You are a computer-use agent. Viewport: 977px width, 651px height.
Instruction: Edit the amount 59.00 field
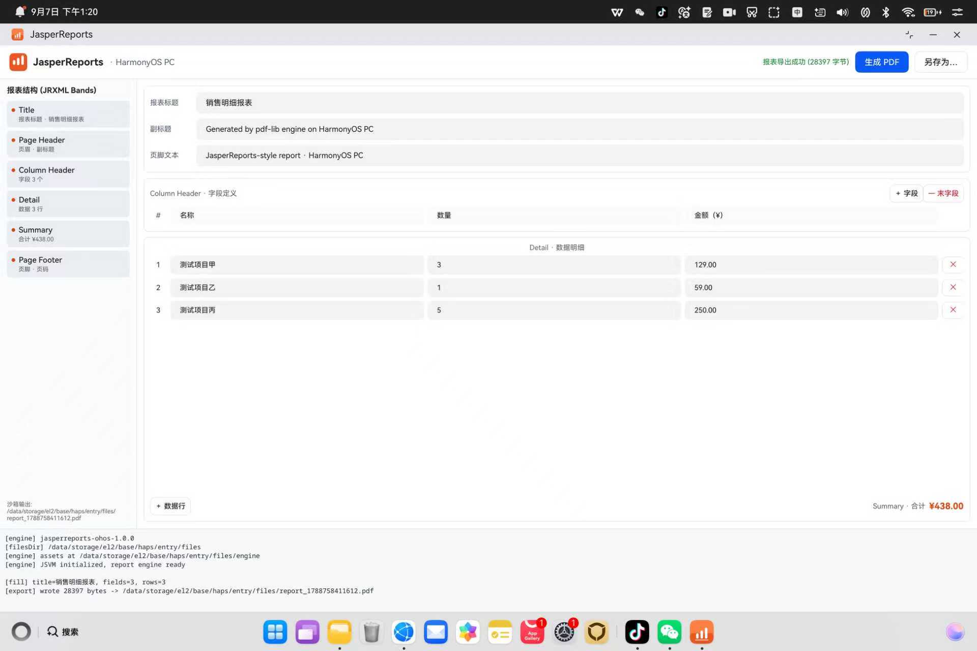pyautogui.click(x=811, y=288)
